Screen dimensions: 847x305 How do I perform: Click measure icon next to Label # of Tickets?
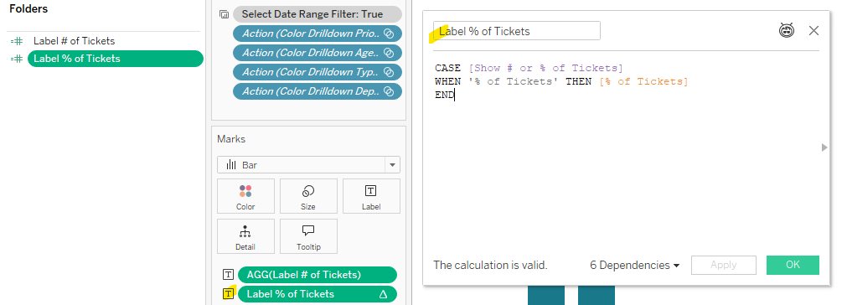[18, 41]
